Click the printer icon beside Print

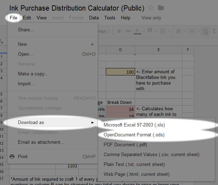(x=12, y=156)
